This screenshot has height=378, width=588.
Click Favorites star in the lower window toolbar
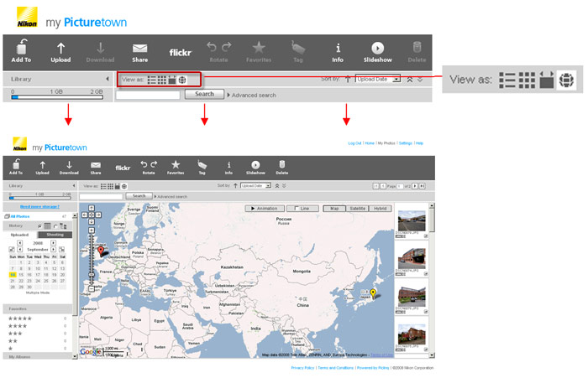point(176,164)
